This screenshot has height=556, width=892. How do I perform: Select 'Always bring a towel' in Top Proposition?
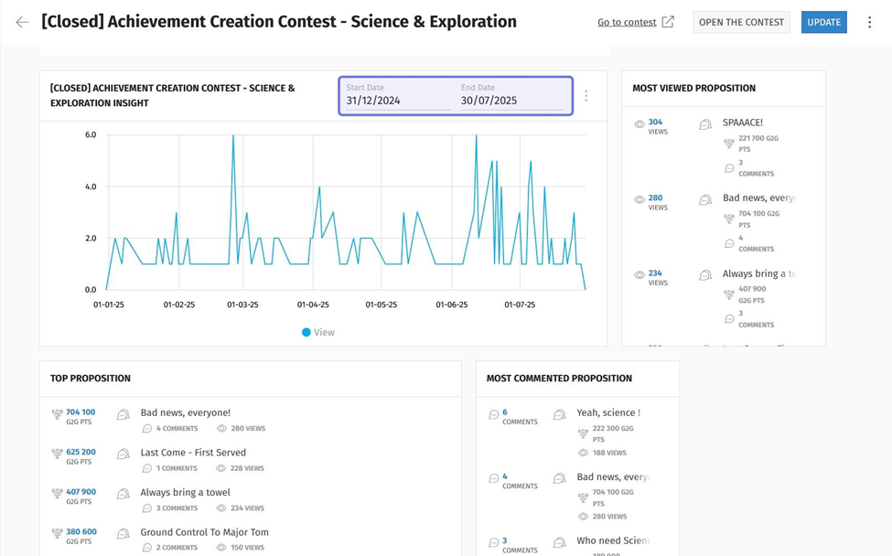pyautogui.click(x=185, y=492)
